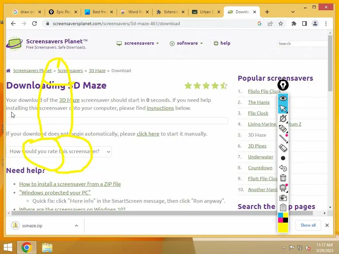The image size is (339, 254).
Task: Click the Epic Pen logo button
Action: (283, 85)
